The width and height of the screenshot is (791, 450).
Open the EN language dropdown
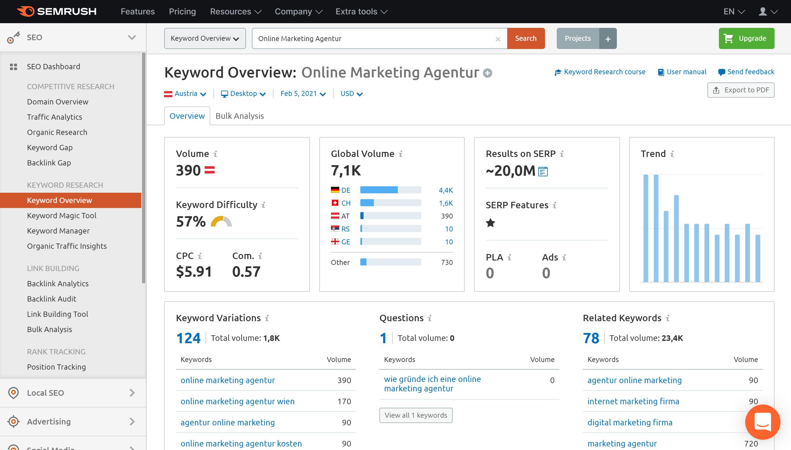(734, 11)
